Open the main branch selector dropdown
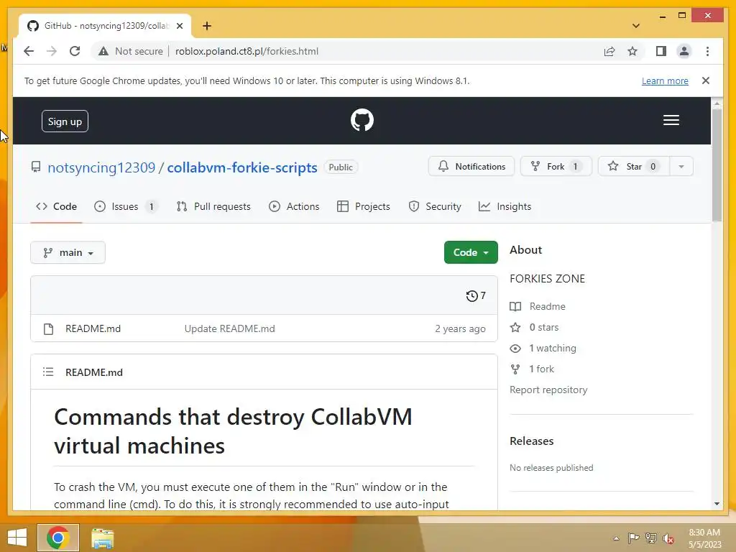This screenshot has width=736, height=552. (x=68, y=252)
